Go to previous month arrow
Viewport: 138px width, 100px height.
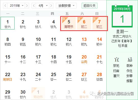34,6
